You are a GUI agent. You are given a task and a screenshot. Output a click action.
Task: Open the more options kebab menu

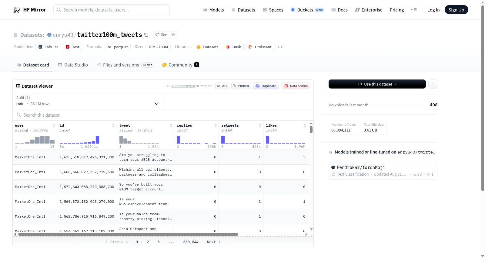point(433,84)
